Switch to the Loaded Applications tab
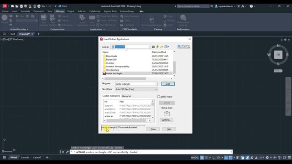 click(111, 96)
